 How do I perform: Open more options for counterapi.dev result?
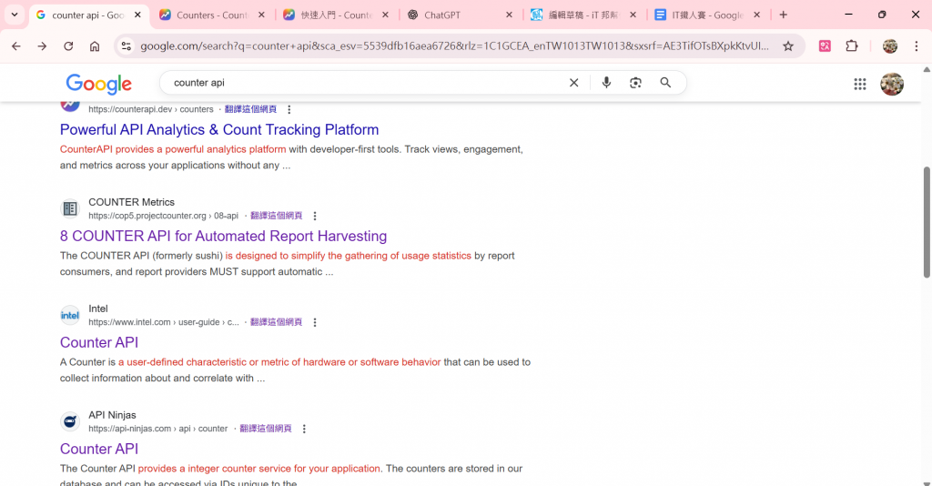(289, 109)
